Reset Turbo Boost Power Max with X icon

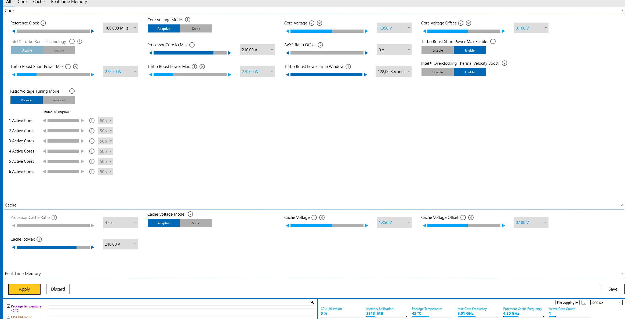[202, 67]
